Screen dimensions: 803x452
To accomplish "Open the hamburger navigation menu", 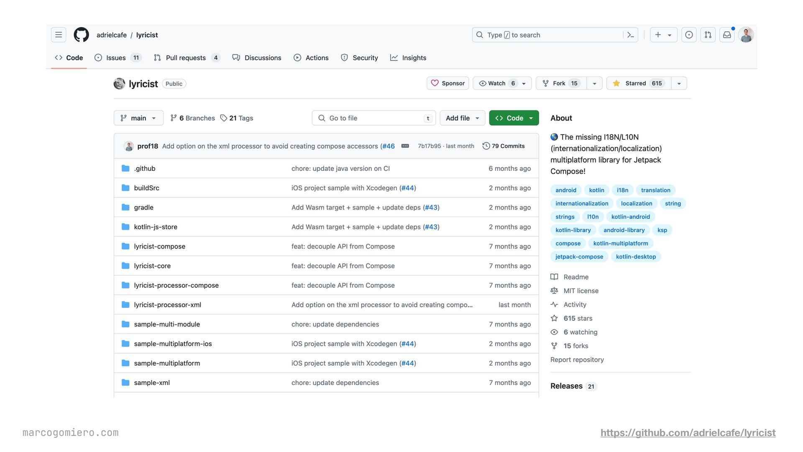I will [x=59, y=35].
